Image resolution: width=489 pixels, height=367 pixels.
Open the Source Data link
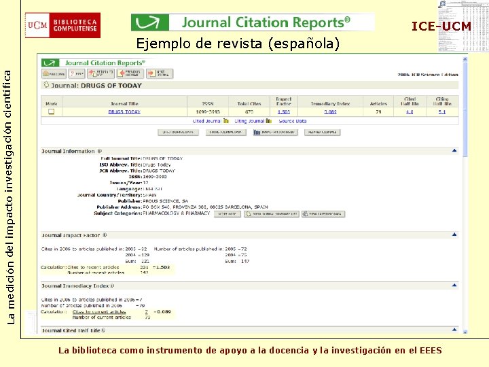pos(293,121)
